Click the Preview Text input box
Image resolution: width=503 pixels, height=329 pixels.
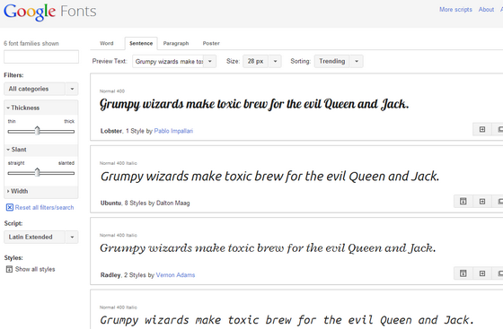[169, 62]
